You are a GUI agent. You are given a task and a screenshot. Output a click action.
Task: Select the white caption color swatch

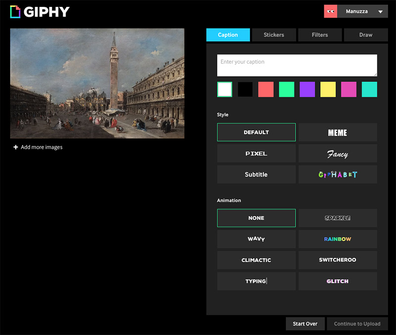225,90
